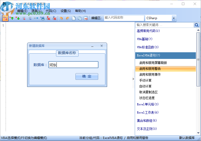Viewport: 201px width, 141px height.
Task: Click the 默认数据库 status bar label
Action: (x=187, y=138)
